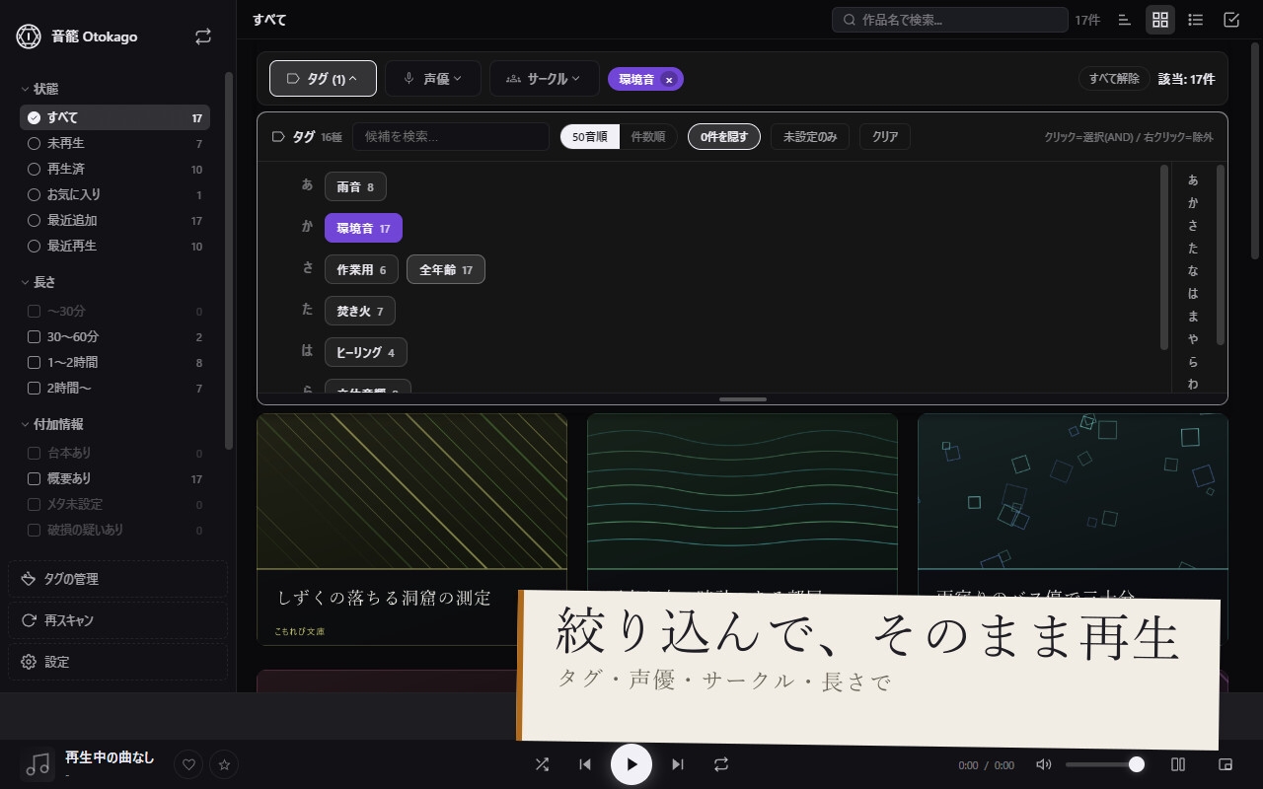
Task: Star the current track
Action: tap(224, 764)
